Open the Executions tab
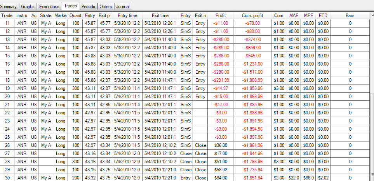The width and height of the screenshot is (374, 181). click(x=49, y=7)
